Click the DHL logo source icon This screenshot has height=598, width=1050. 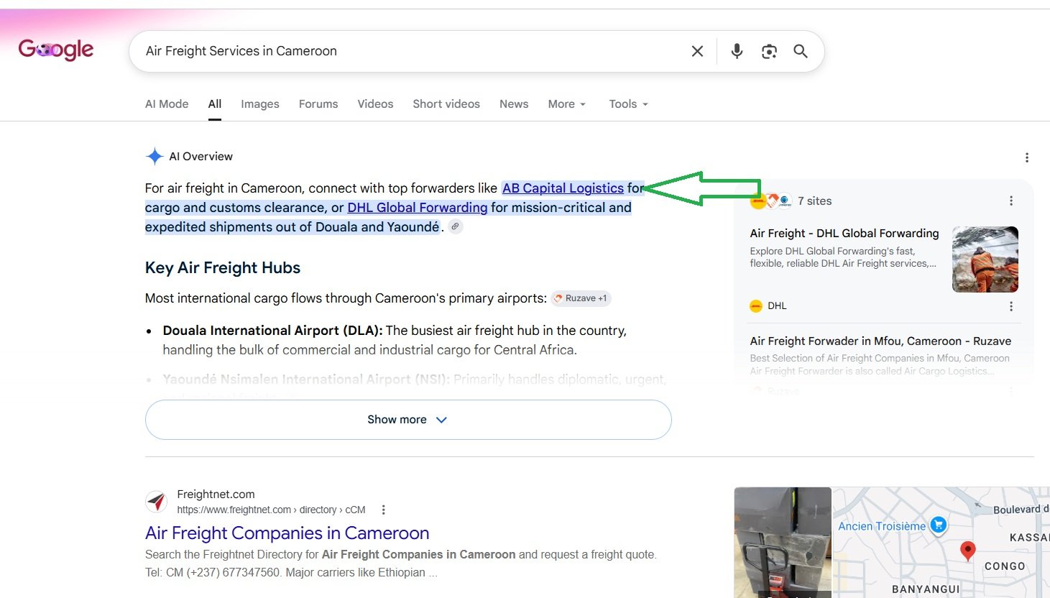[x=756, y=305]
